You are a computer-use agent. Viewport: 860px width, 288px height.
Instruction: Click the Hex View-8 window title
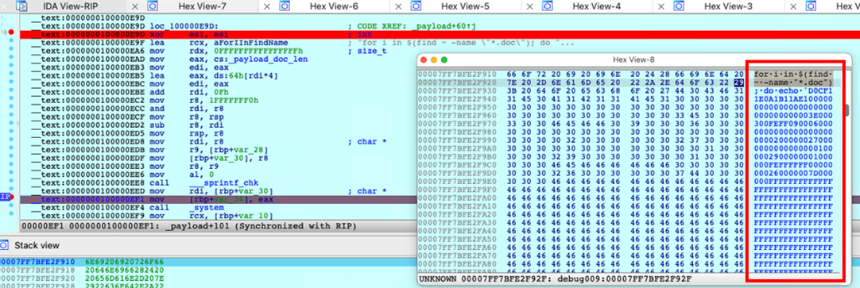tap(633, 60)
